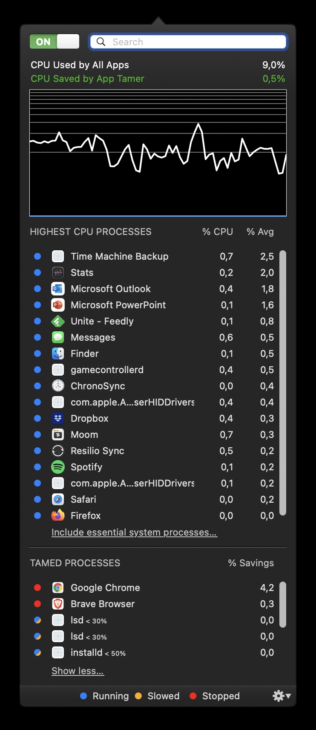Click into the Search field
The width and height of the screenshot is (316, 730).
[188, 42]
